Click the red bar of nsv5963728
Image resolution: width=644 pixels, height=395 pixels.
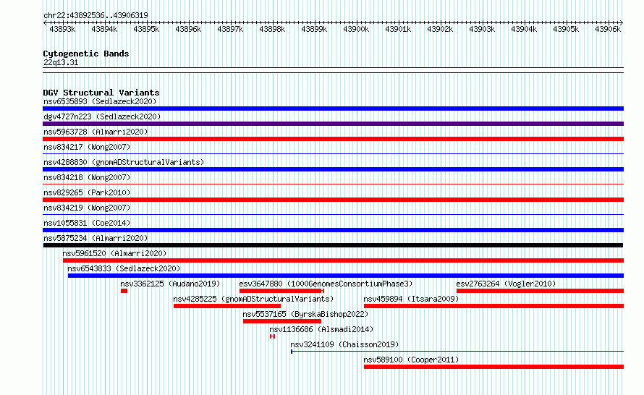tap(333, 139)
